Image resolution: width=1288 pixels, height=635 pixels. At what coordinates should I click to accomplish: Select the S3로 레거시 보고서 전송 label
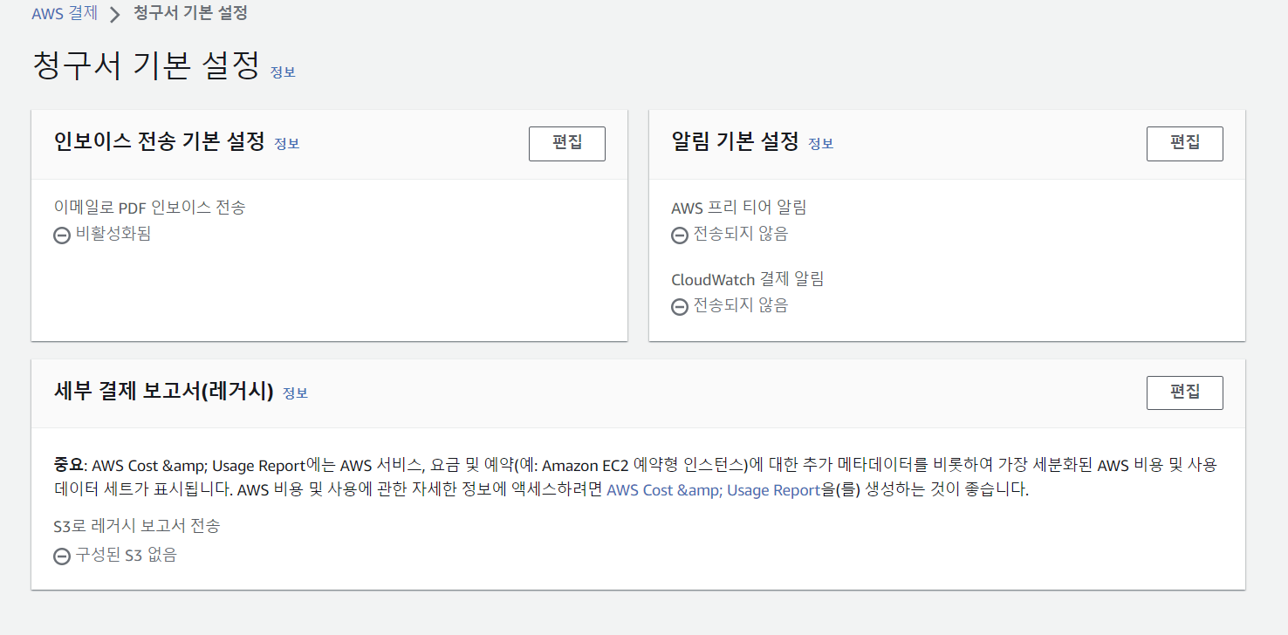click(137, 526)
